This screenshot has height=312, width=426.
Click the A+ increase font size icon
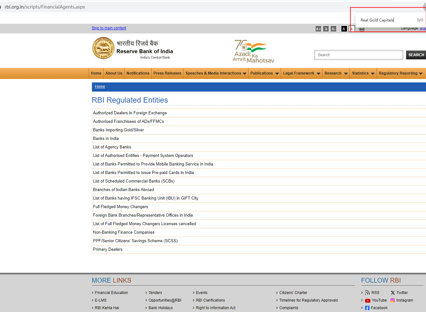318,29
